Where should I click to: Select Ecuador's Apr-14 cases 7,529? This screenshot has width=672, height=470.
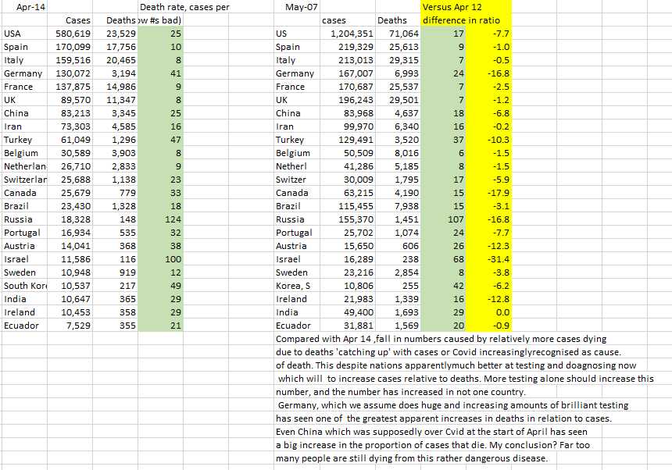78,326
